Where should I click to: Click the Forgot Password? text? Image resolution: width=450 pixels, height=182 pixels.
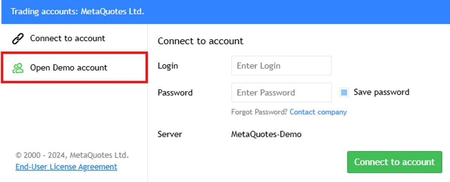coord(259,112)
